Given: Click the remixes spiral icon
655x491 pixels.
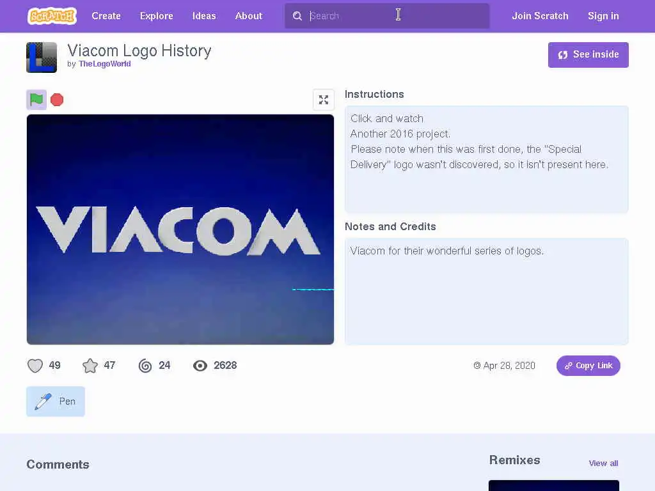Looking at the screenshot, I should 145,366.
